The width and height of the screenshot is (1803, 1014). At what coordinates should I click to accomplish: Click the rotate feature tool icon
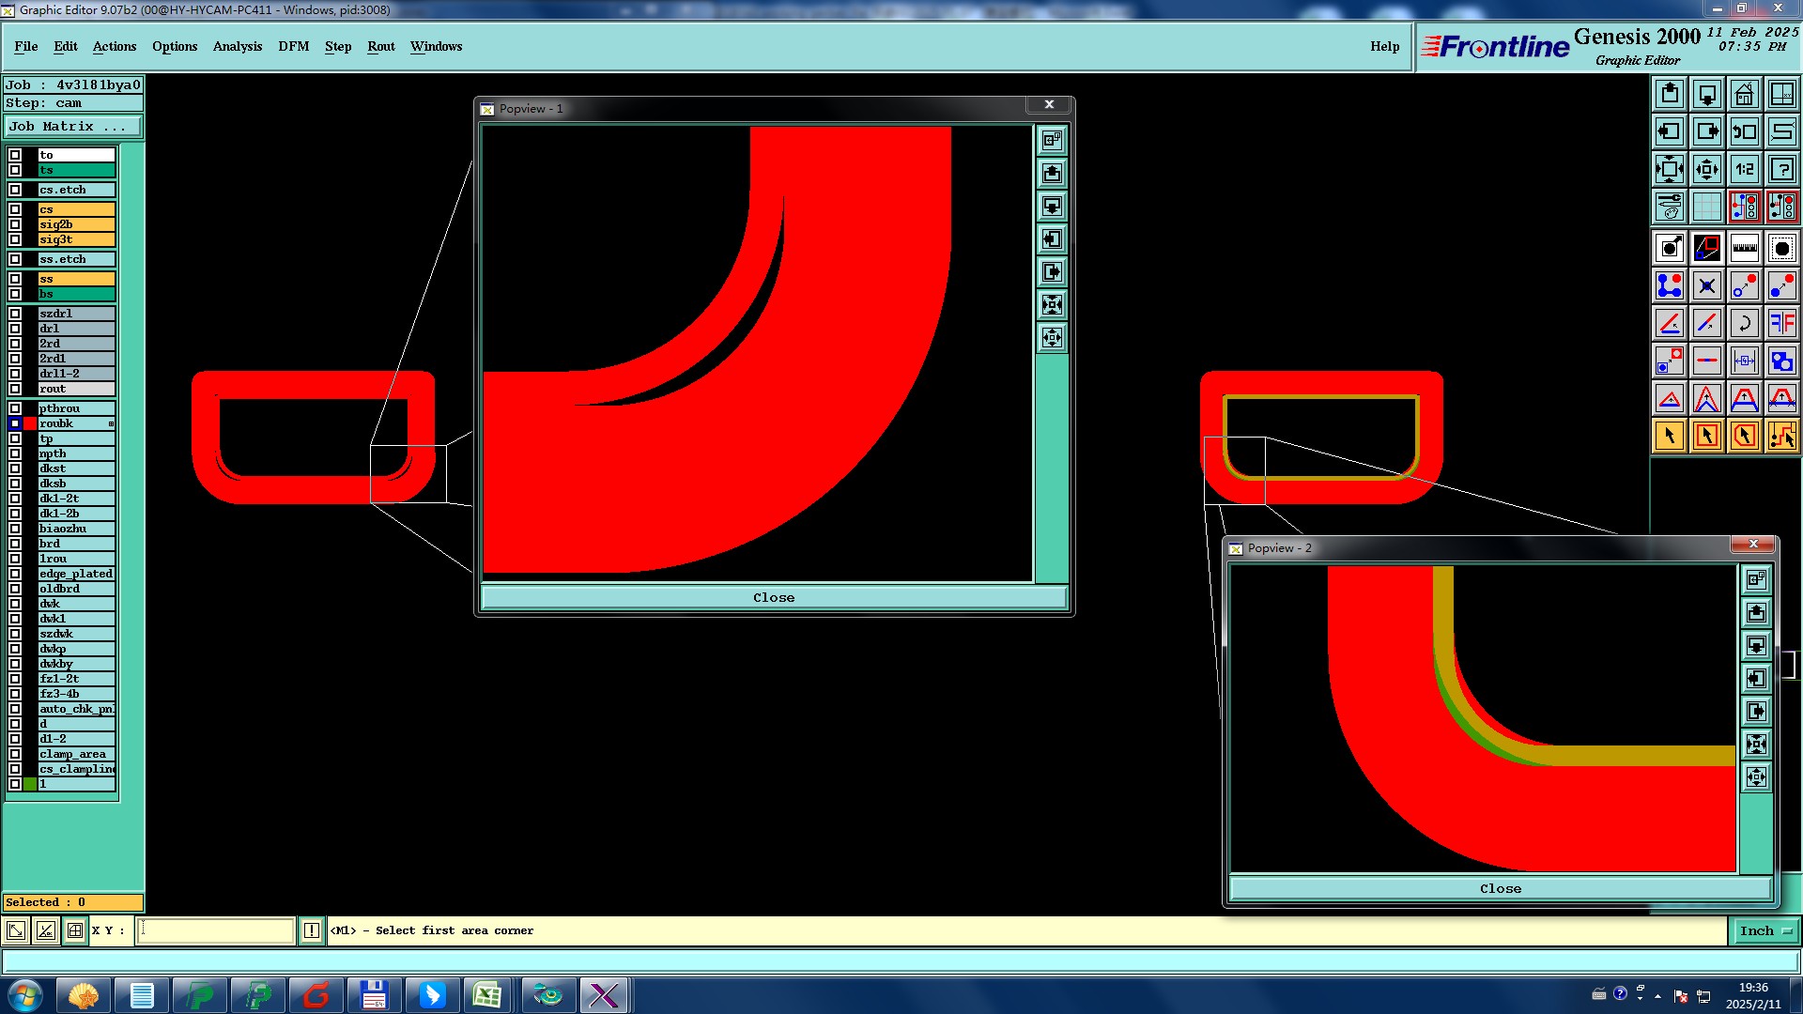point(1744,323)
